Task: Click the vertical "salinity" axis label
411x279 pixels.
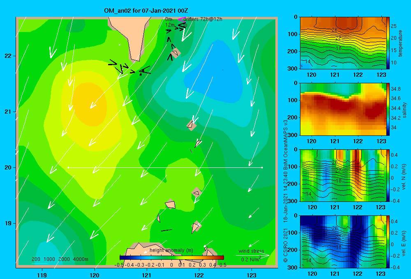Action: tap(404, 110)
